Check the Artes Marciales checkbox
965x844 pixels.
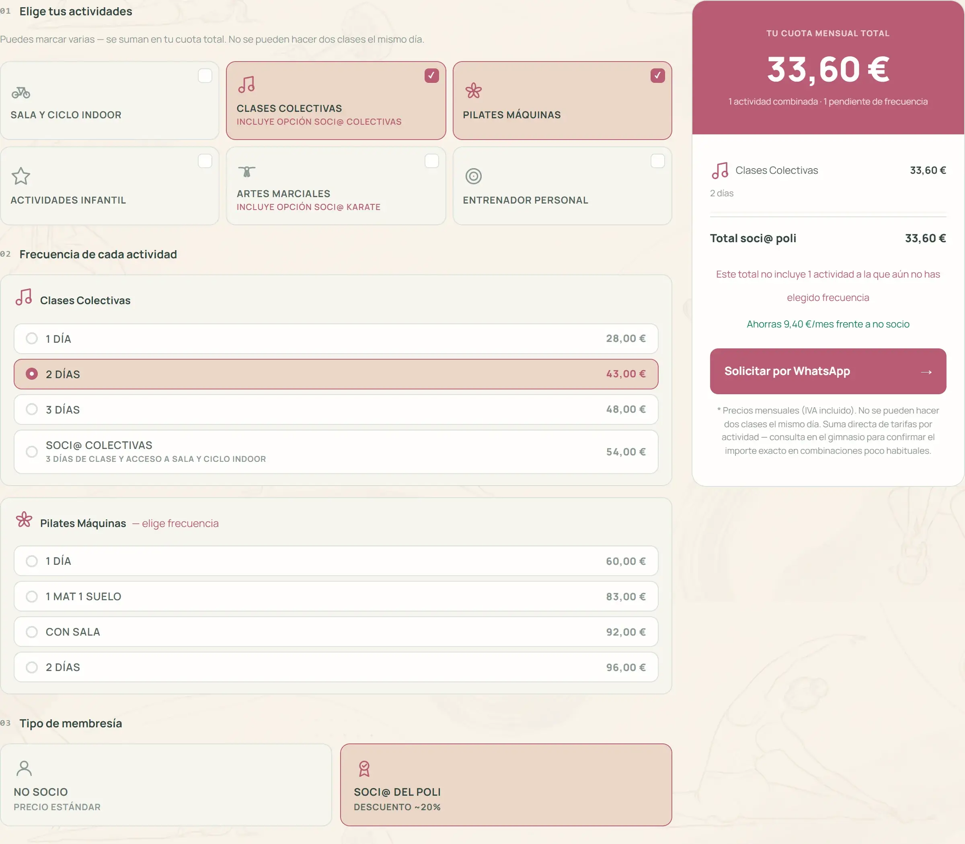431,161
